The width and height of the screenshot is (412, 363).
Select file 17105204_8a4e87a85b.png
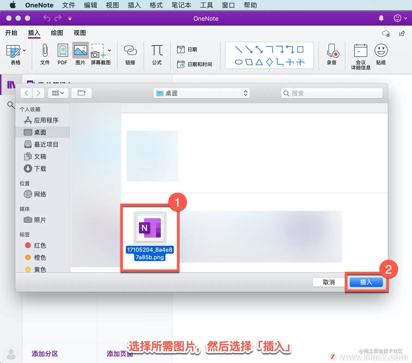click(x=150, y=236)
